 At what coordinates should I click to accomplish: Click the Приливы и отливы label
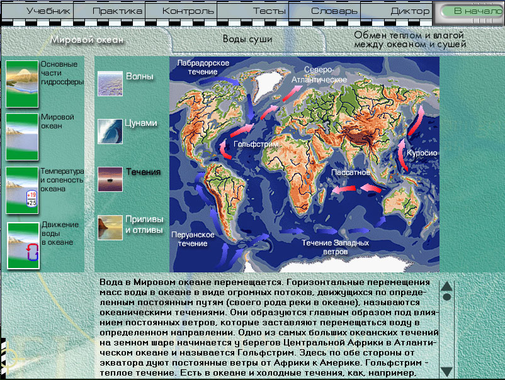pos(144,225)
